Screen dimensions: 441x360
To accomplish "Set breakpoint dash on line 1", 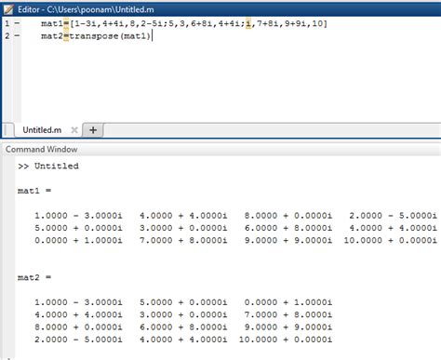I will click(17, 23).
